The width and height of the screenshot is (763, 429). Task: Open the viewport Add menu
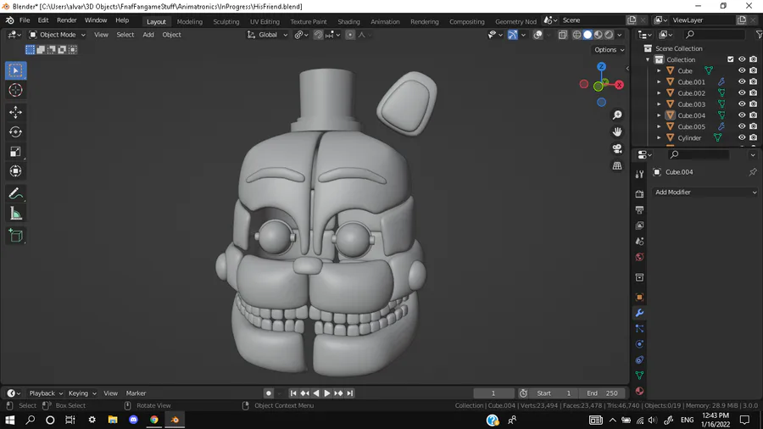148,35
